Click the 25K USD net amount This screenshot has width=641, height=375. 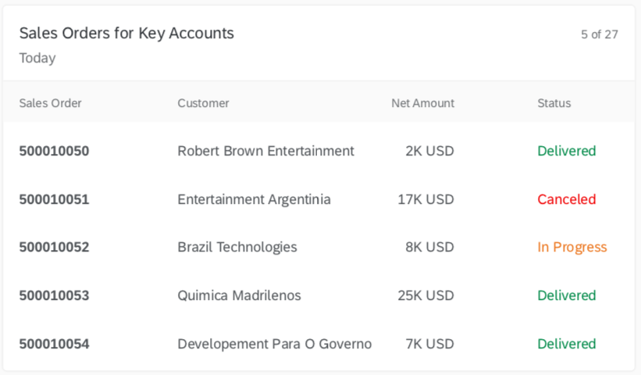pyautogui.click(x=426, y=295)
